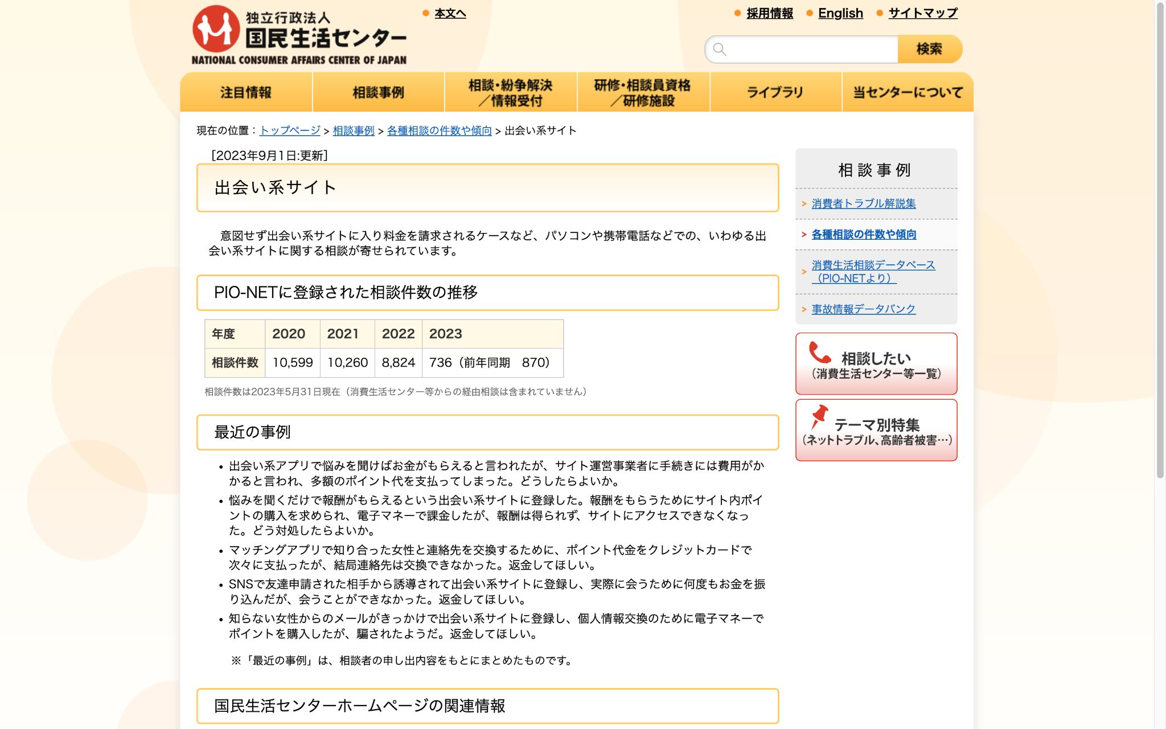Switch to the 注目情報 menu item
Screen dimensions: 1166x729
(245, 92)
